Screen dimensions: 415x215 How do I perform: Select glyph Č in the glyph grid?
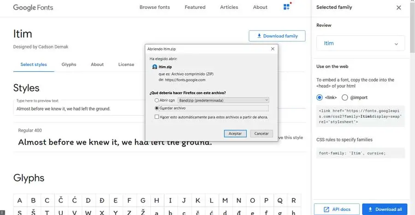60,200
